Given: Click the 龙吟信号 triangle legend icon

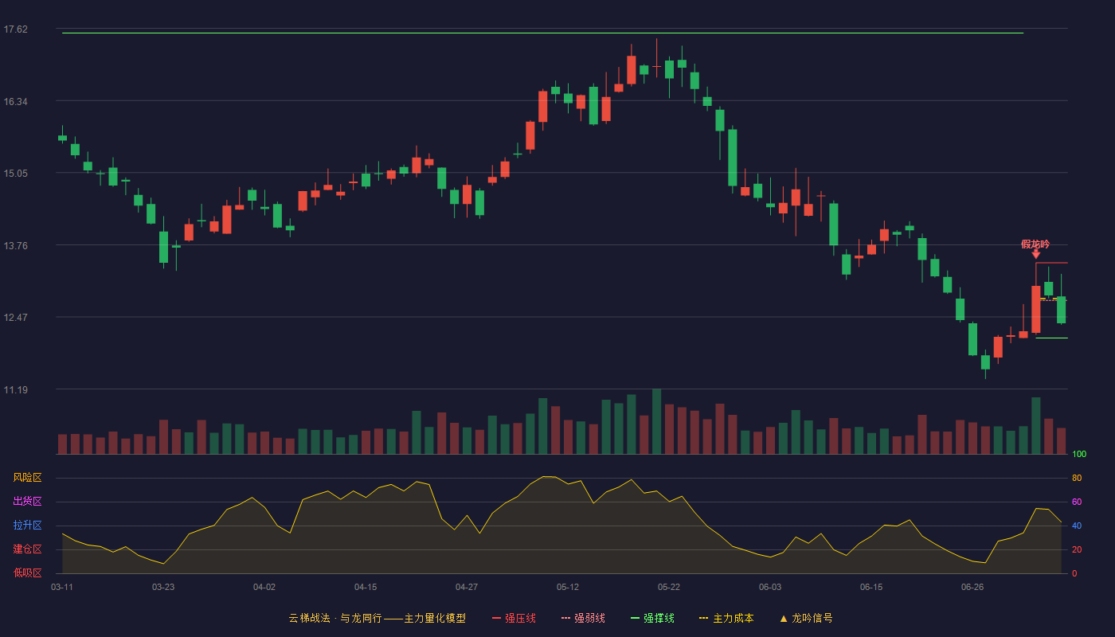Looking at the screenshot, I should 784,618.
